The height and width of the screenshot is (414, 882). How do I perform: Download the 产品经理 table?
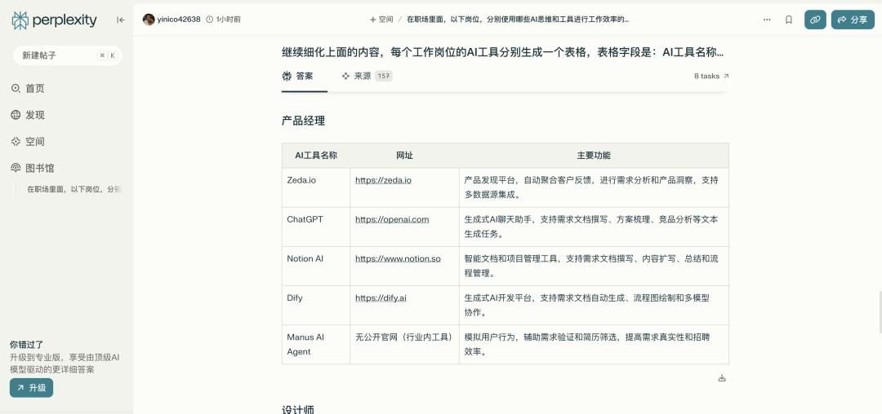722,378
